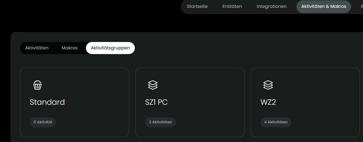Click the WZ2 group title
Viewport: 363px width, 142px height.
[x=268, y=102]
